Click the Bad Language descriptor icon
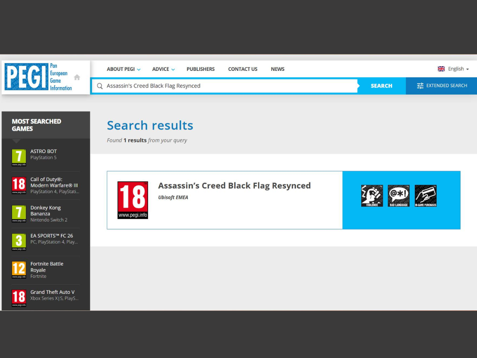This screenshot has height=358, width=477. click(398, 195)
